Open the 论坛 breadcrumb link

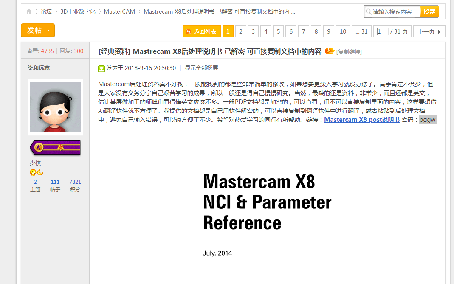click(46, 11)
